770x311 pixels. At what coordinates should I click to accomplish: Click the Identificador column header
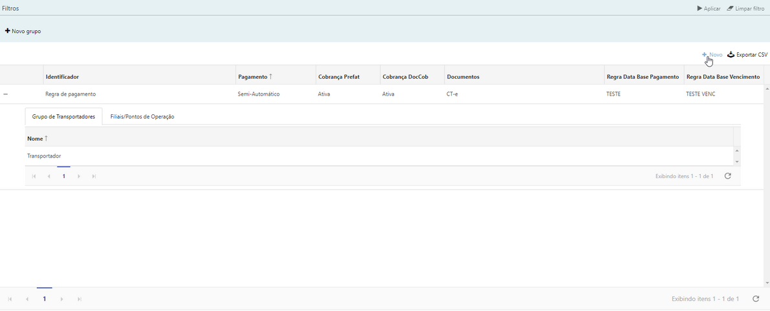point(62,77)
